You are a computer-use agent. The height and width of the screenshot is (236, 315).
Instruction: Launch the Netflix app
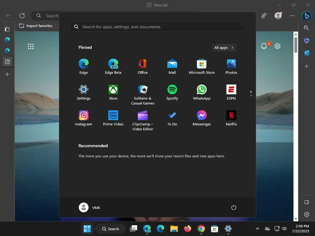pos(231,118)
